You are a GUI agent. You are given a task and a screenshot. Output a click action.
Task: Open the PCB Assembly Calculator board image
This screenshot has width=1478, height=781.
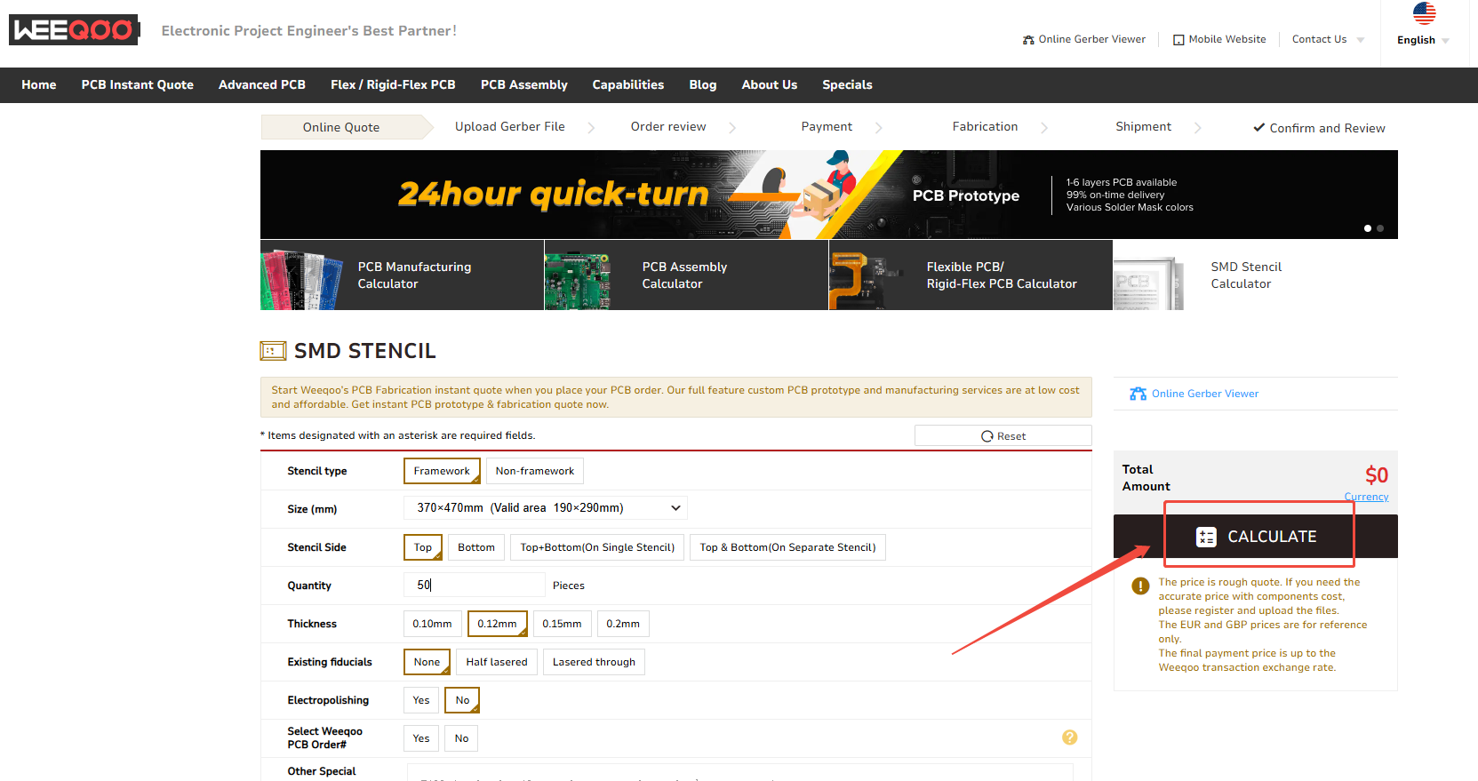tap(578, 275)
